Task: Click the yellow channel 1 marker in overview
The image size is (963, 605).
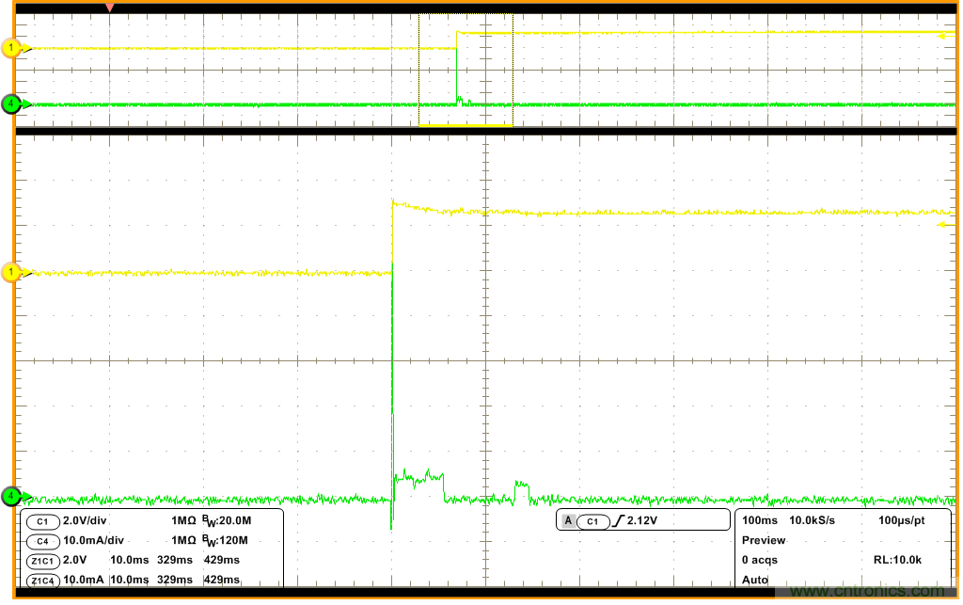Action: tap(11, 48)
